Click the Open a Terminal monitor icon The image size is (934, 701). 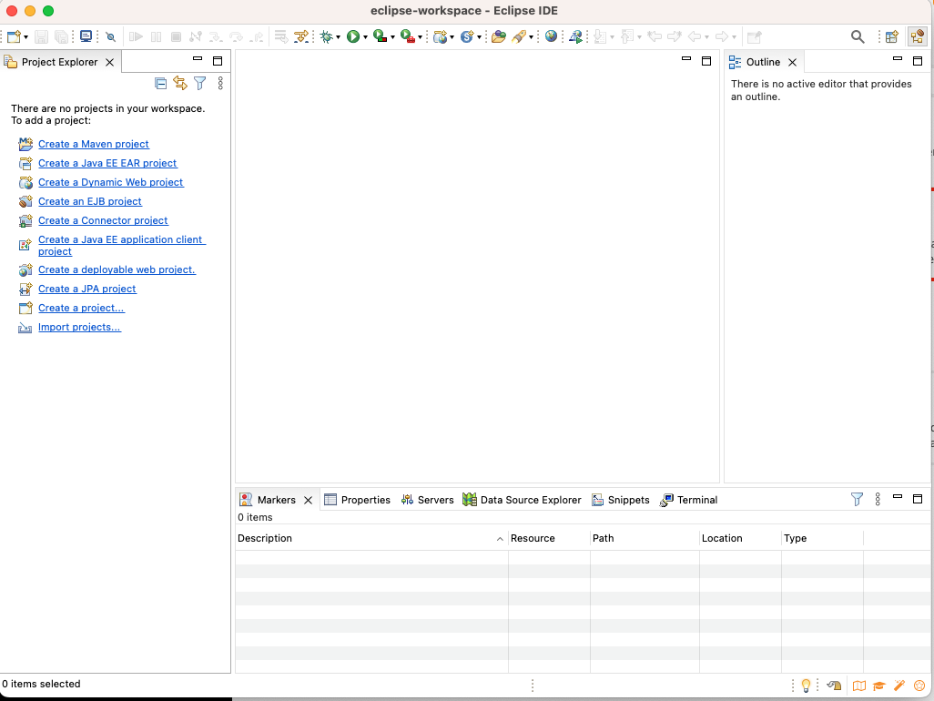(x=86, y=37)
